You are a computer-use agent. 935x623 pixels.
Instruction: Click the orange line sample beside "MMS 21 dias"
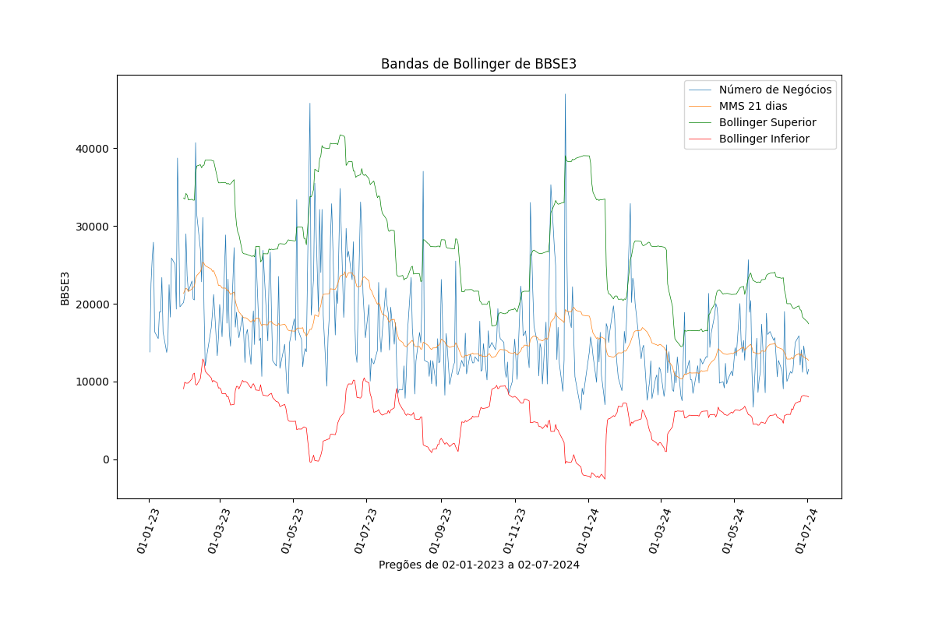tap(700, 106)
